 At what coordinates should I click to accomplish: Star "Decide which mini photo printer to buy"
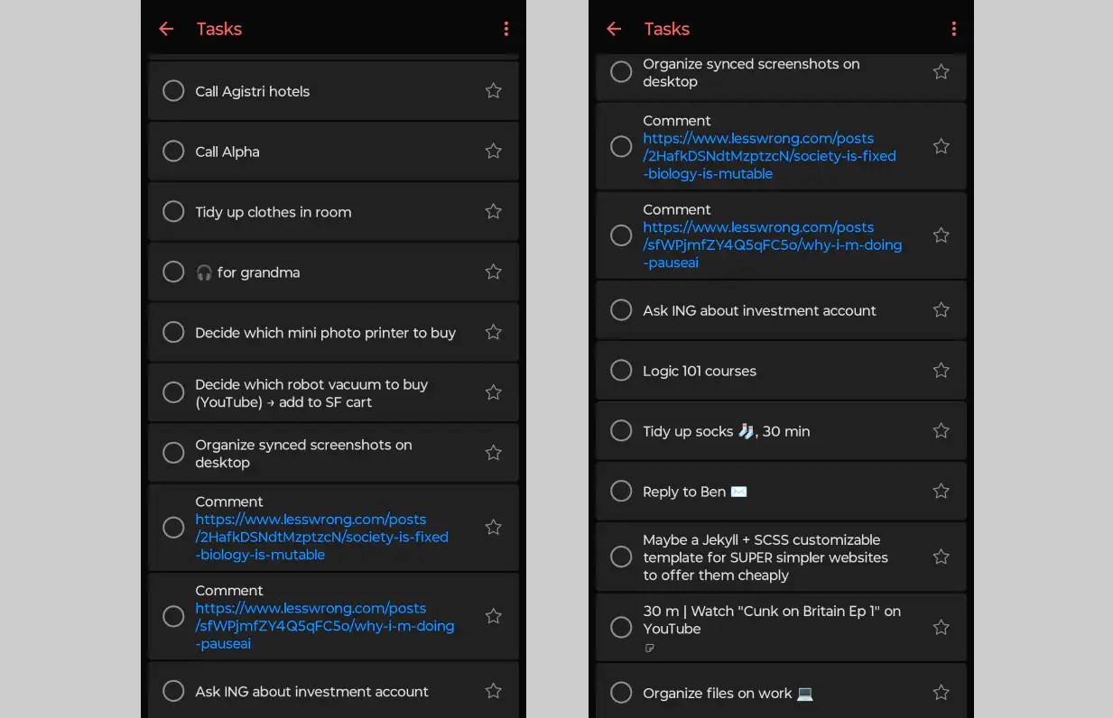click(493, 331)
